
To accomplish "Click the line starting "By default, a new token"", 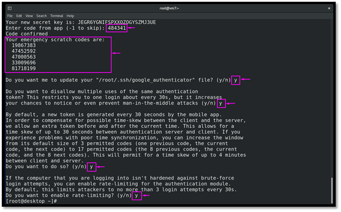I will [x=114, y=115].
